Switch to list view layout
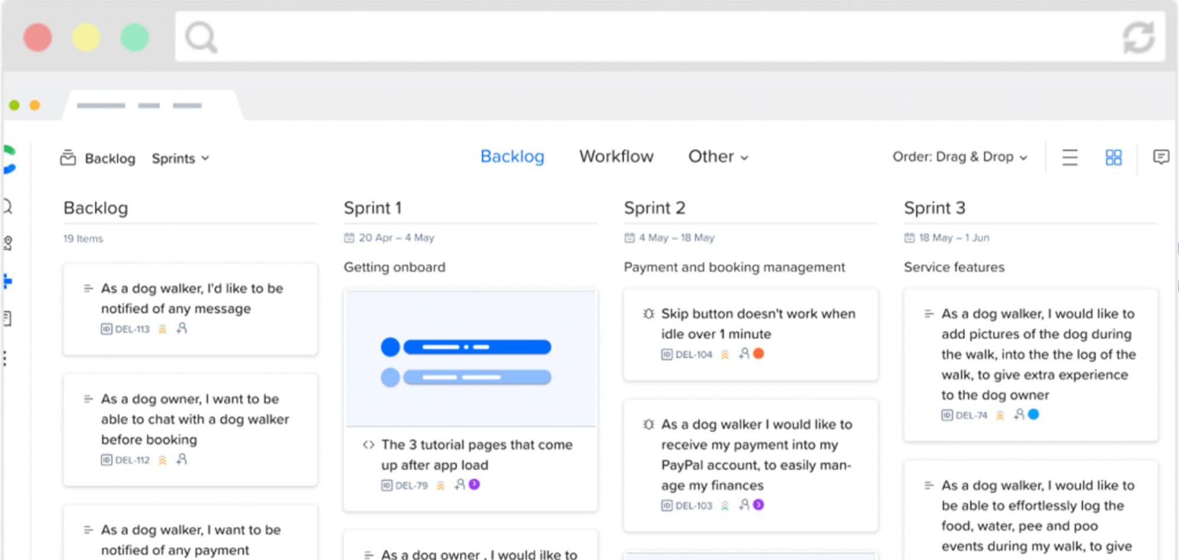Image resolution: width=1179 pixels, height=560 pixels. pos(1069,157)
